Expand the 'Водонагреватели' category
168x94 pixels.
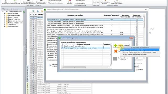pyautogui.click(x=4, y=19)
